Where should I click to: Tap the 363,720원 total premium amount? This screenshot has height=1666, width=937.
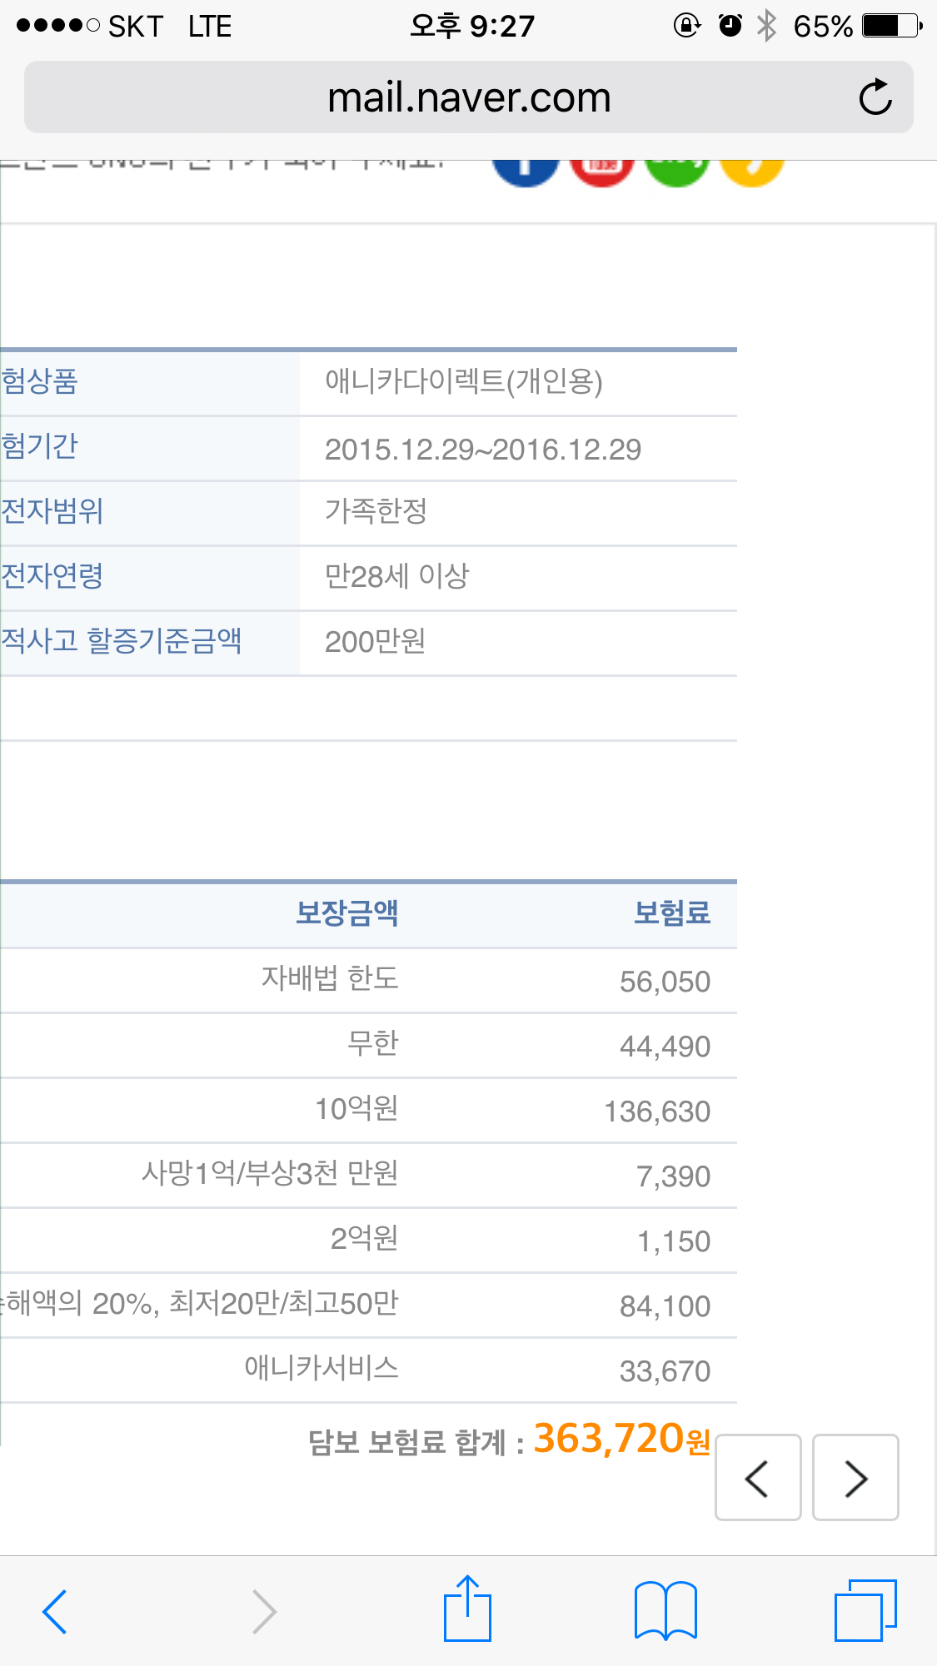621,1439
